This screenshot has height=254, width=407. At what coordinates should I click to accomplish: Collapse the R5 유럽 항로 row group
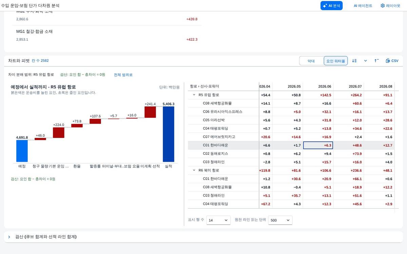[194, 95]
